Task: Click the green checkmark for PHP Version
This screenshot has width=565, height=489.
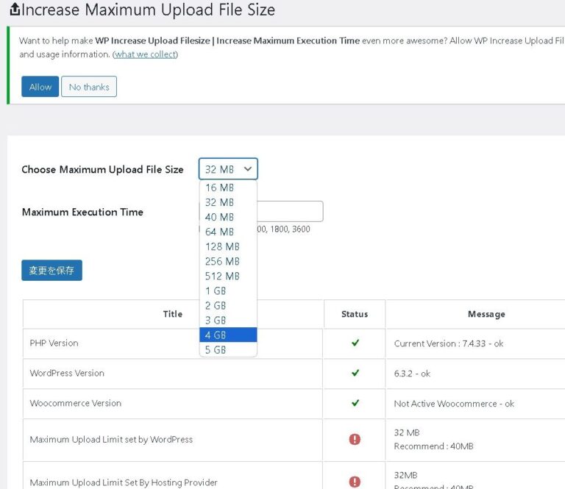Action: click(355, 343)
